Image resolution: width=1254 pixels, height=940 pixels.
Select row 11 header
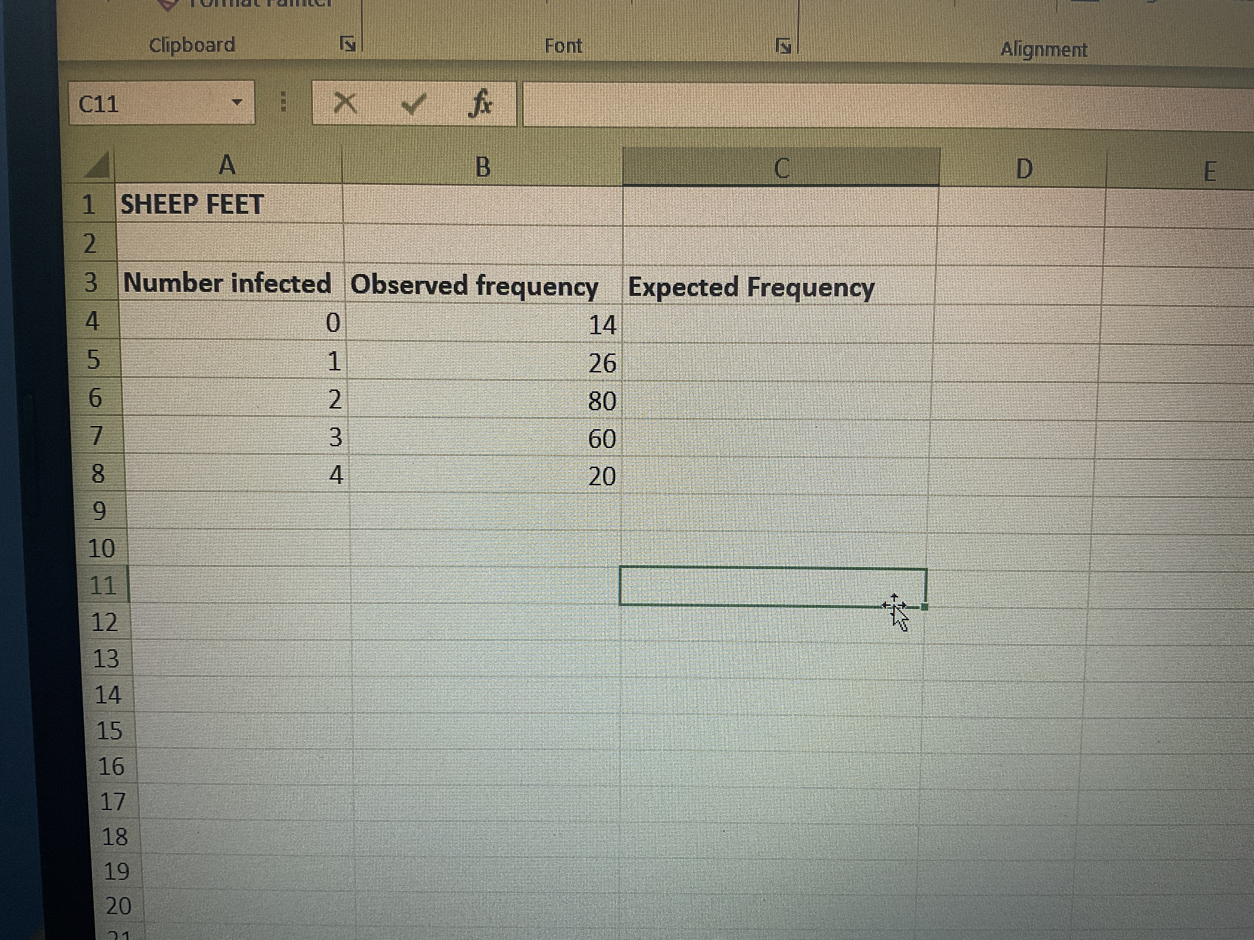[x=103, y=585]
